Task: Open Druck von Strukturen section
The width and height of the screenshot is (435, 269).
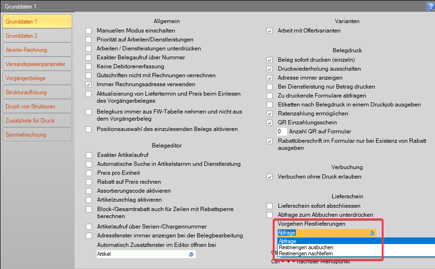Action: (37, 106)
